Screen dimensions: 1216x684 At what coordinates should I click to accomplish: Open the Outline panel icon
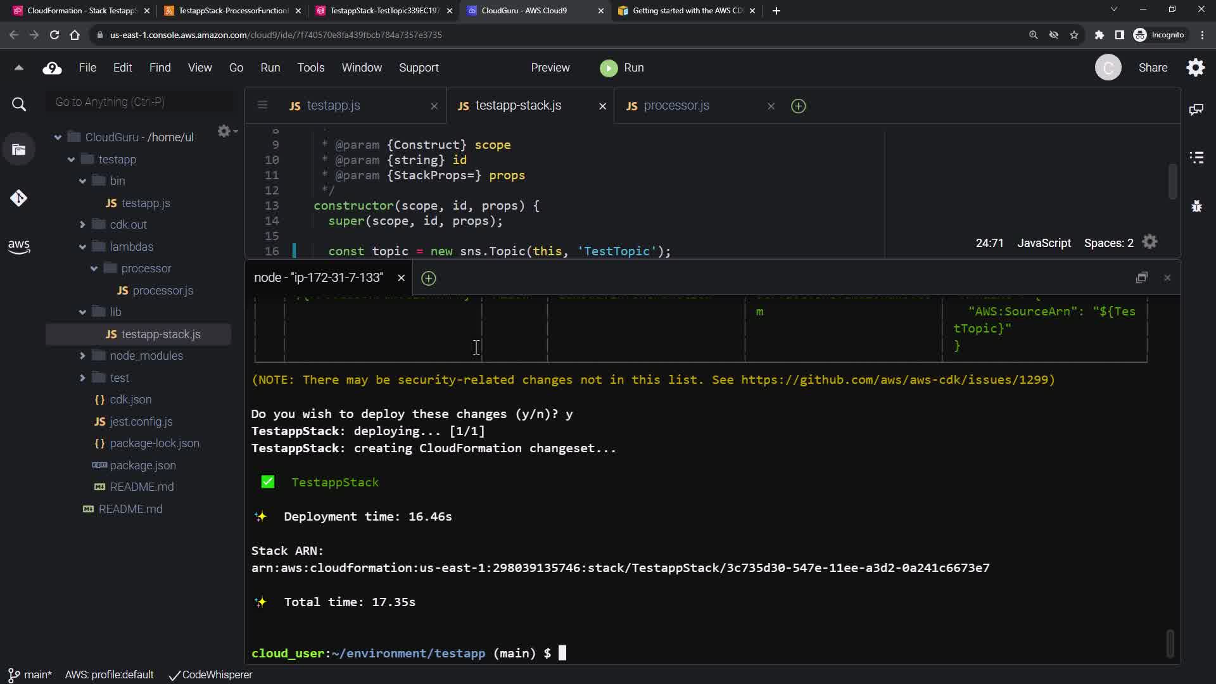point(1196,157)
